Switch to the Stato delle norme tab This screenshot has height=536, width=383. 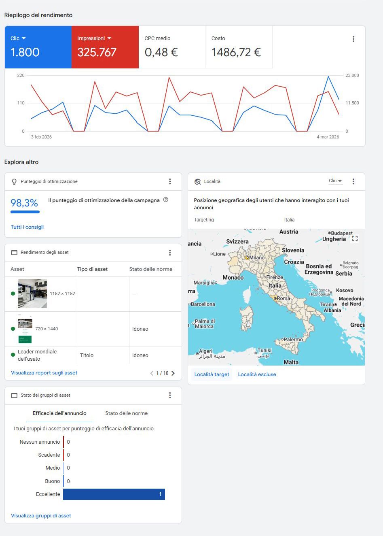coord(126,413)
